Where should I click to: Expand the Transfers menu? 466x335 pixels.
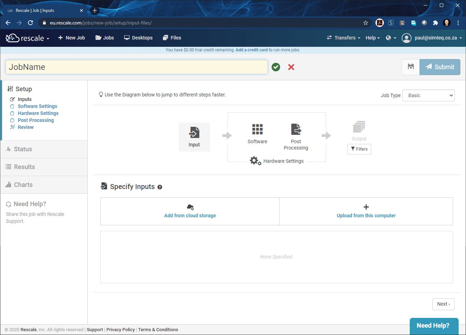343,38
